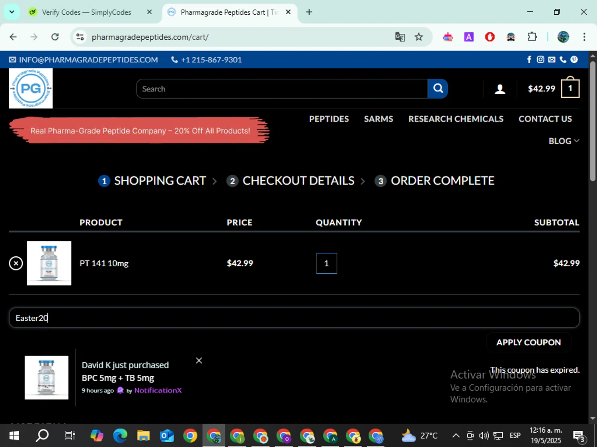Open Windows taskbar search
Viewport: 597px width, 447px height.
pos(42,436)
